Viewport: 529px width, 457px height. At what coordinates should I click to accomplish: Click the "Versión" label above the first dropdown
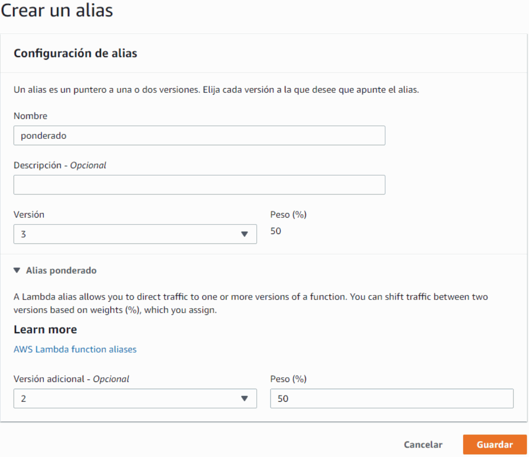point(29,215)
